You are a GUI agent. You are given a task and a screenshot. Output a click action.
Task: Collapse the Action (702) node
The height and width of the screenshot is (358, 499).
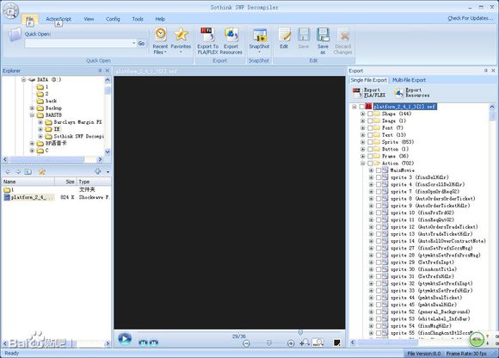pyautogui.click(x=362, y=164)
